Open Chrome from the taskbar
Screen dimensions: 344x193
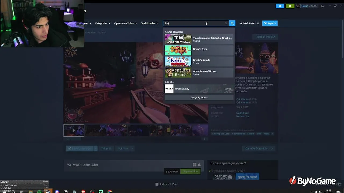[110, 192]
